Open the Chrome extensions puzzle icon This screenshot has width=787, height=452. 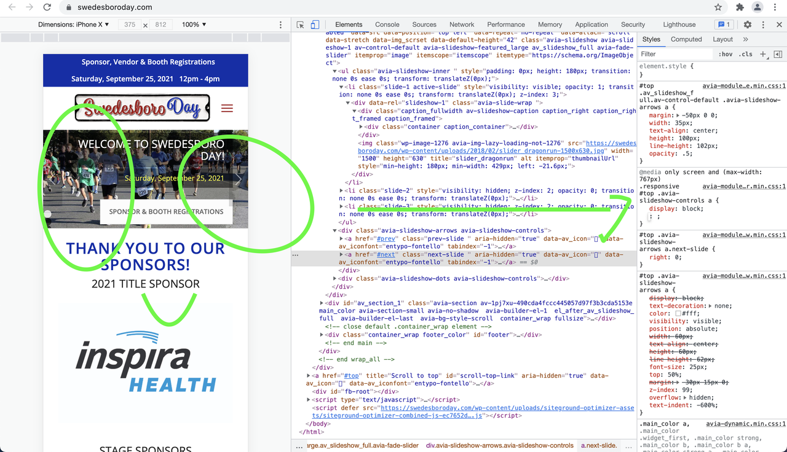tap(740, 7)
